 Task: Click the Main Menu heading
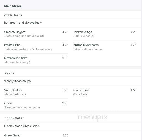[x=12, y=6]
